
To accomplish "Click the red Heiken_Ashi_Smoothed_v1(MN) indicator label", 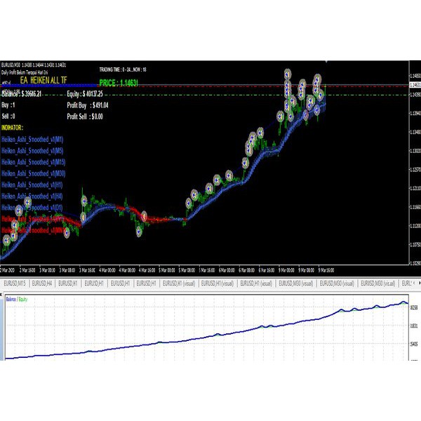I will point(33,230).
